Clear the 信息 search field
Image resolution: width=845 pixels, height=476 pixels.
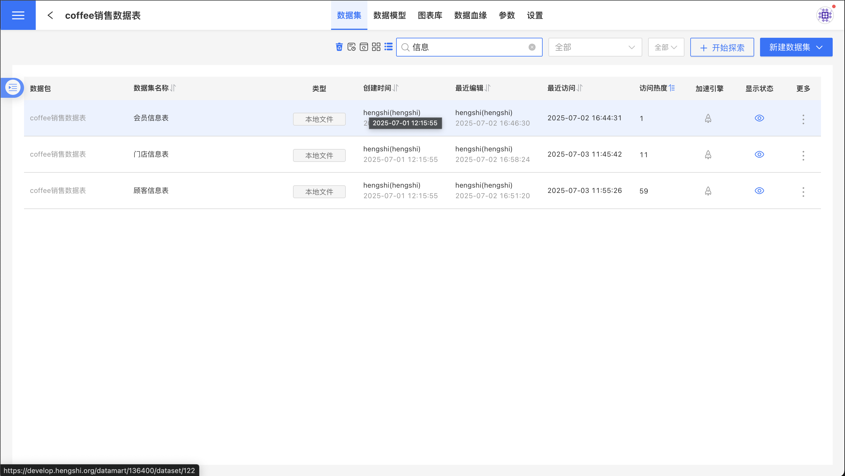point(532,47)
